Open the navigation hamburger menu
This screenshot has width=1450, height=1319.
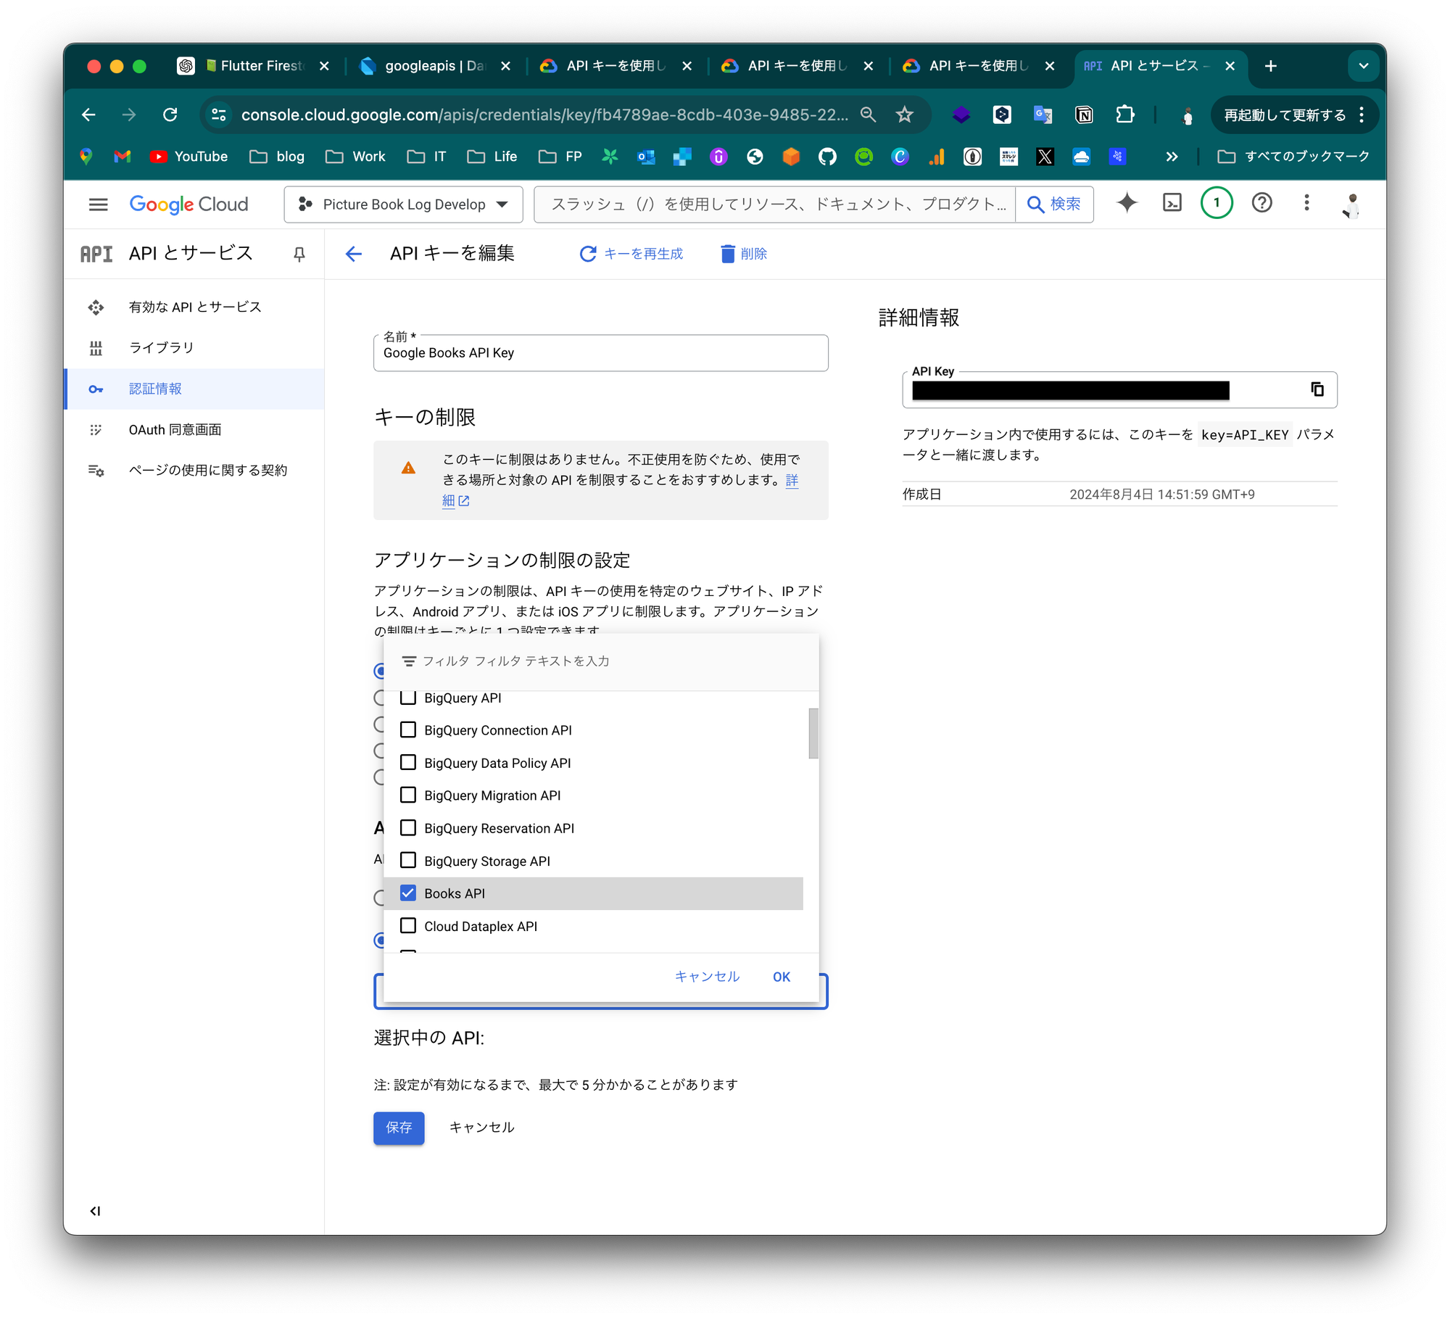pyautogui.click(x=99, y=204)
